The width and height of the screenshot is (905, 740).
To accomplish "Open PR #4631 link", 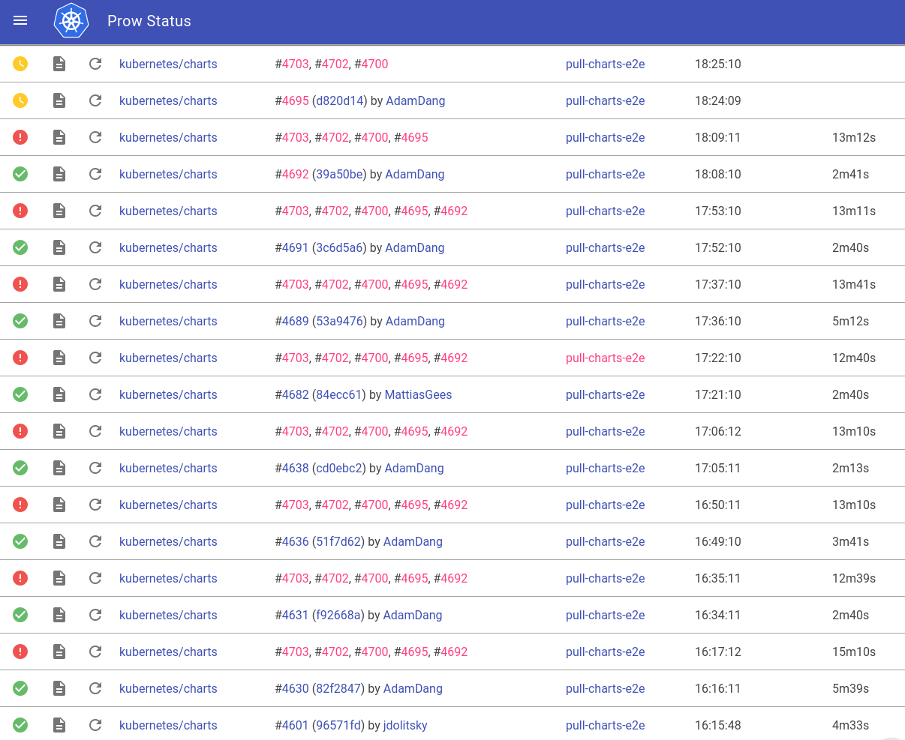I will (x=295, y=615).
